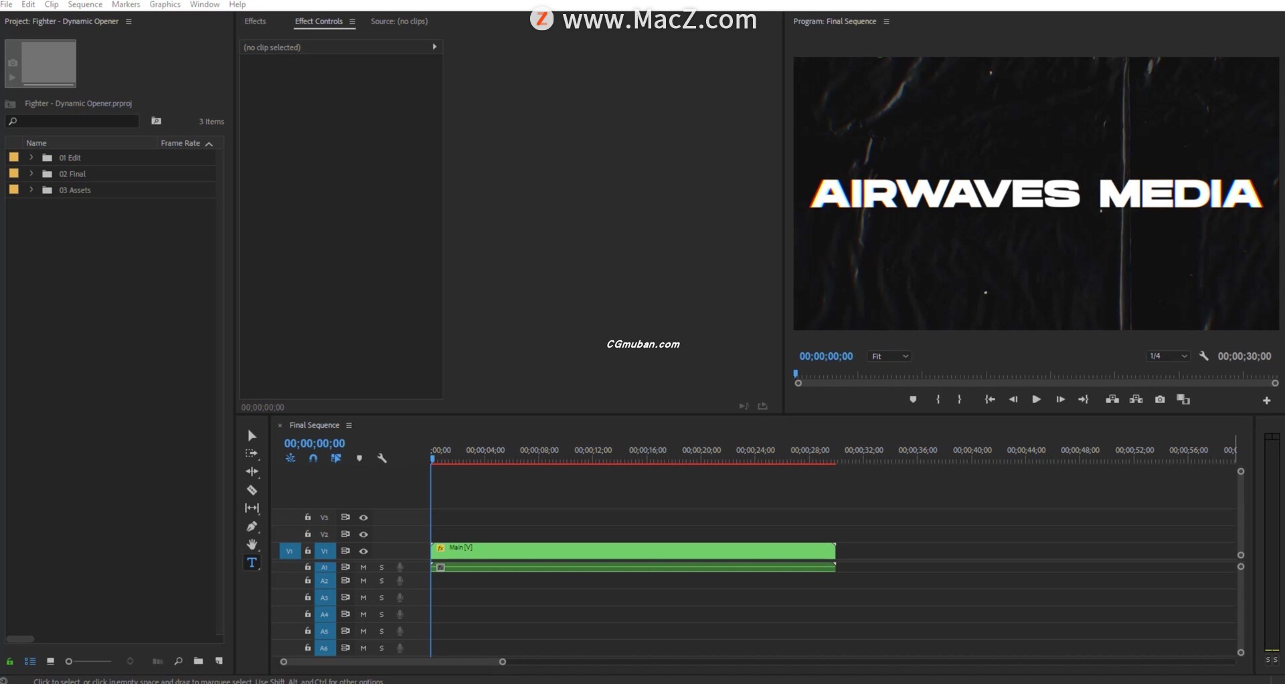
Task: Expand the 03 Assets bin
Action: 31,190
